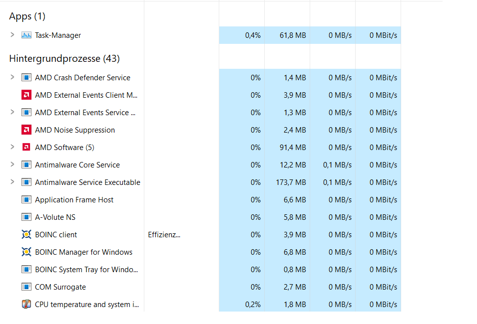Click the Hintergrundprozesse (43) group heading
Viewport: 477px width, 324px height.
pyautogui.click(x=64, y=59)
